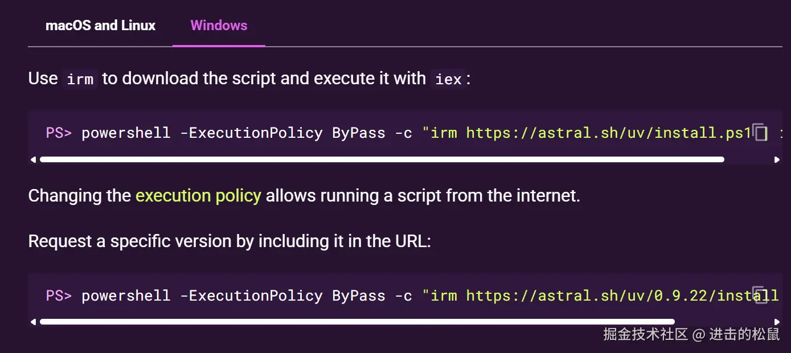The image size is (791, 353).
Task: Click the 掘金技术社区 watermark text
Action: [x=646, y=334]
